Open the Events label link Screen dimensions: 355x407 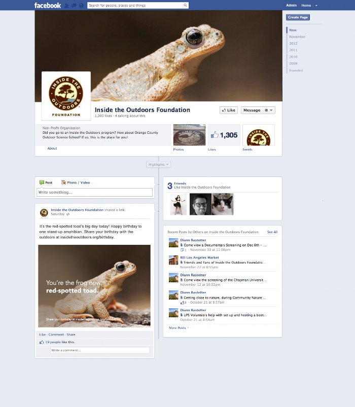point(247,150)
